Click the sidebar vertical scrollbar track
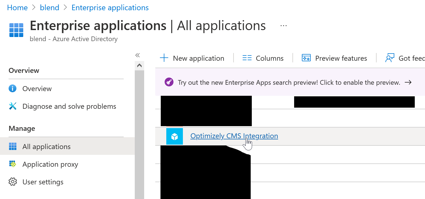Screen dimensions: 425x199 click(x=139, y=135)
